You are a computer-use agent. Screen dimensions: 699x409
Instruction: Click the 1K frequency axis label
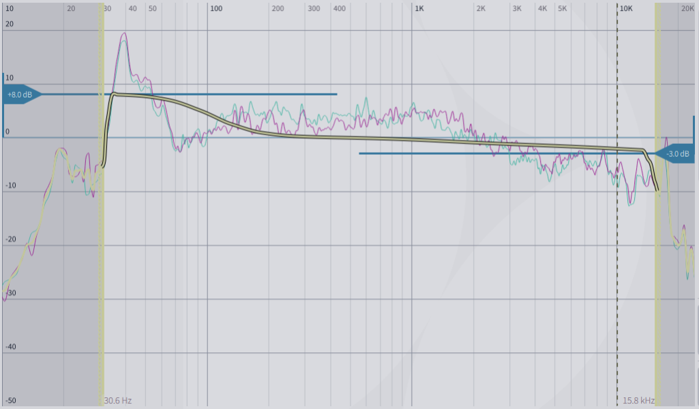[418, 10]
